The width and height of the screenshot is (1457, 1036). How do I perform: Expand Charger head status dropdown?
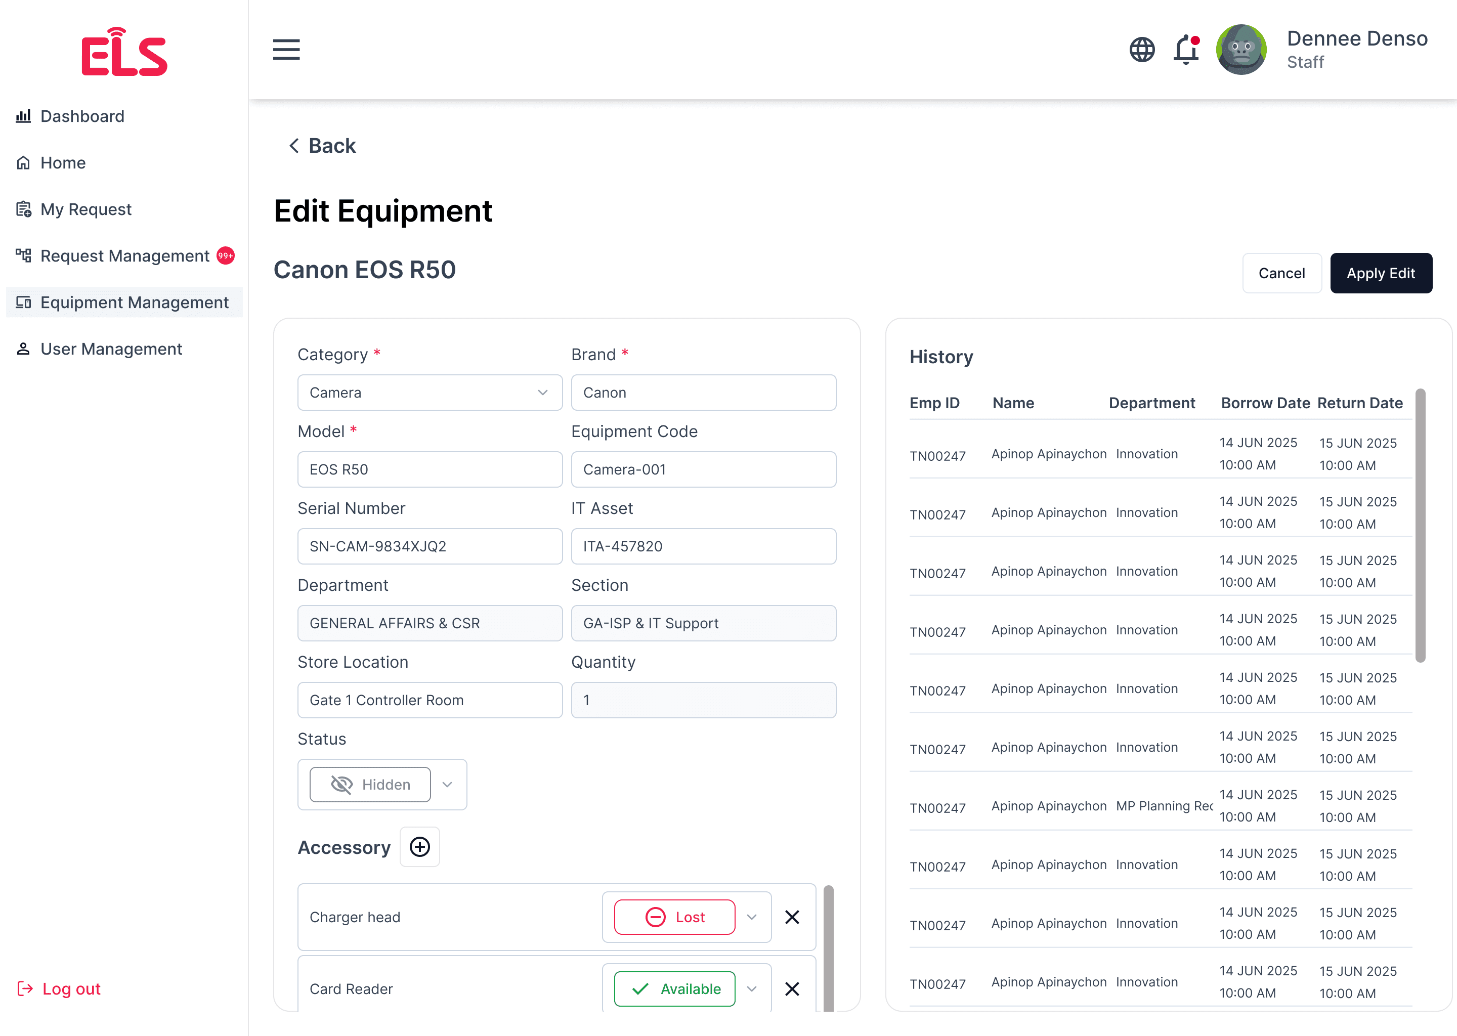point(752,917)
